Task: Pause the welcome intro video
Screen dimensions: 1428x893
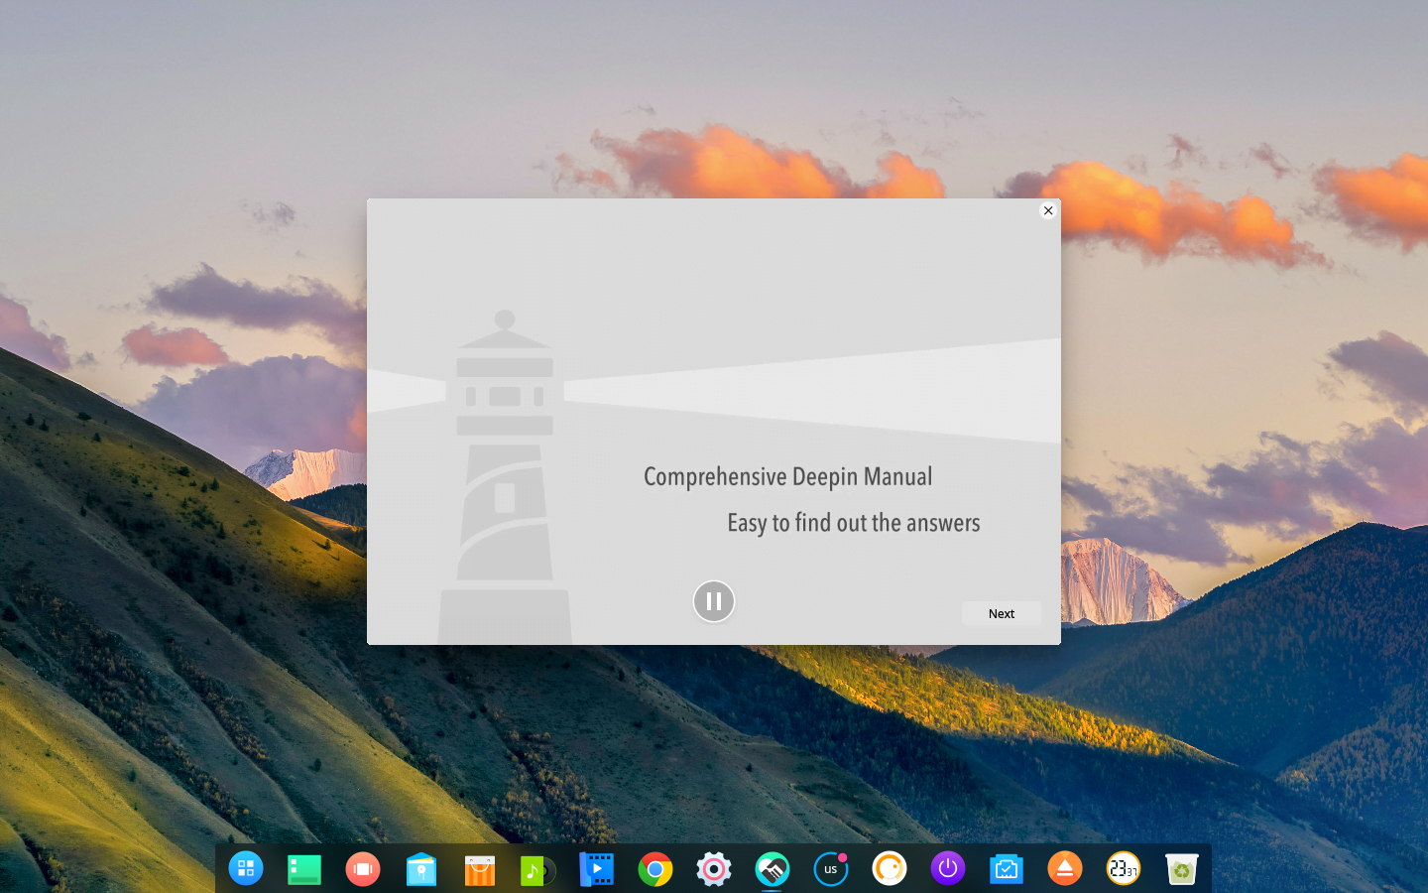Action: pyautogui.click(x=714, y=601)
